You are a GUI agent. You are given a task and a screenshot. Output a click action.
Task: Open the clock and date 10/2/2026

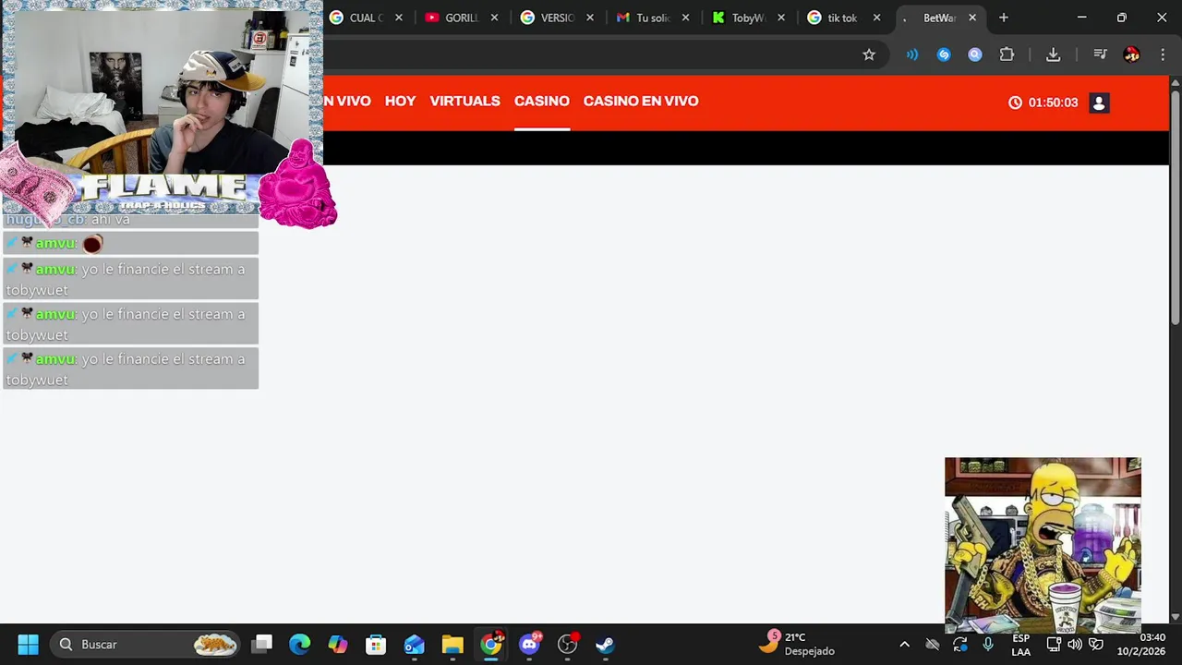tap(1141, 645)
